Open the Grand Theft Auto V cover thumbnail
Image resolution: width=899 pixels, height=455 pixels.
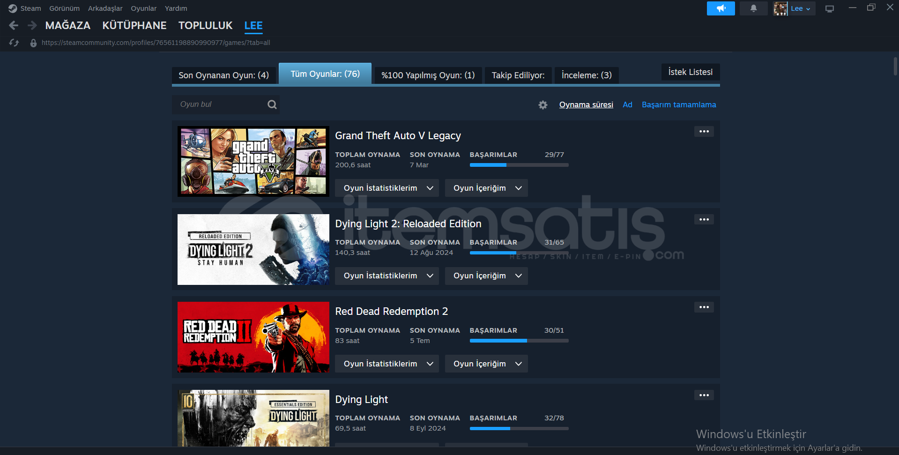(x=253, y=161)
